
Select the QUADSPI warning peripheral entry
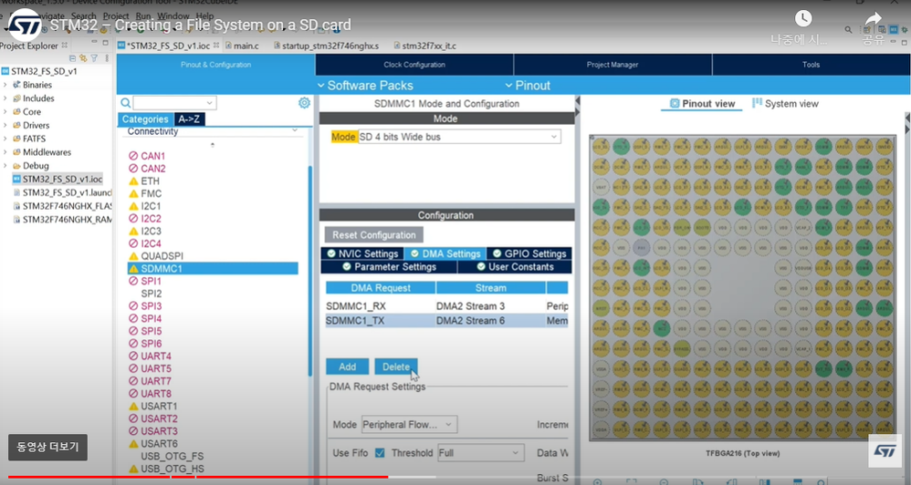(x=156, y=256)
